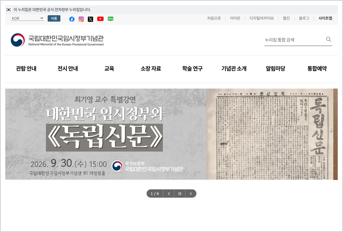Open the 관람 안내 menu
The width and height of the screenshot is (343, 232).
pos(26,69)
